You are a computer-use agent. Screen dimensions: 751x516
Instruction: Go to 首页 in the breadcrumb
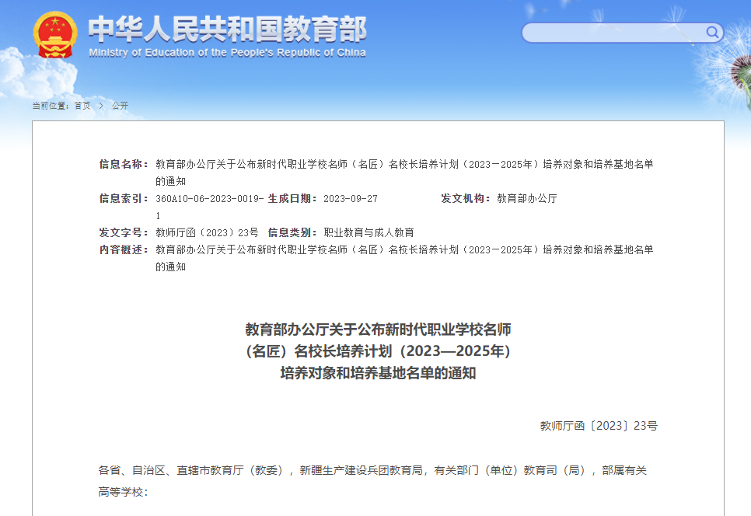82,106
